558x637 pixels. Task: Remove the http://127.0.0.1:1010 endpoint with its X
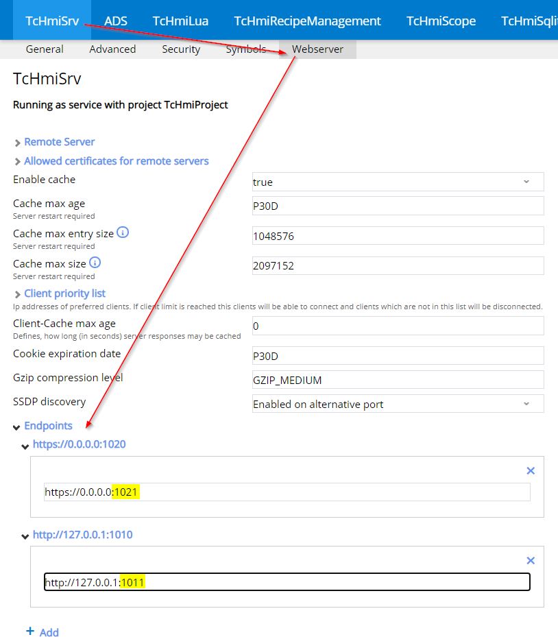click(x=531, y=561)
